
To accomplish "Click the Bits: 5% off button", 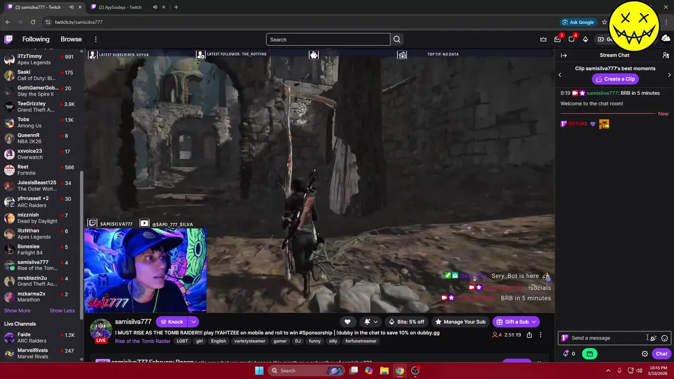I will coord(406,322).
